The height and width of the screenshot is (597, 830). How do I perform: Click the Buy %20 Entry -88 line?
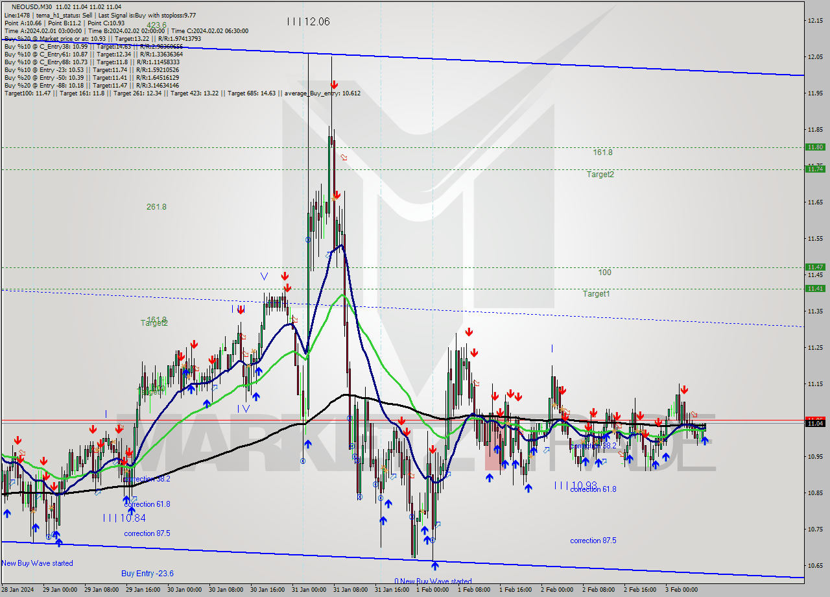[x=91, y=85]
